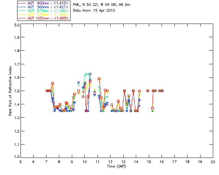Click the 20 tick label on time axis
219x175 pixels.
(213, 162)
